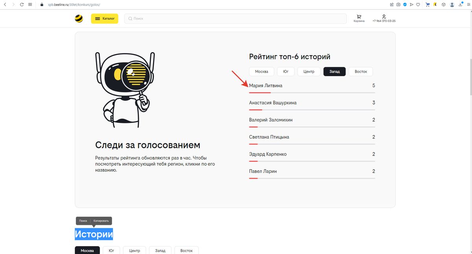
Task: Select Восток rating region
Action: (x=361, y=71)
